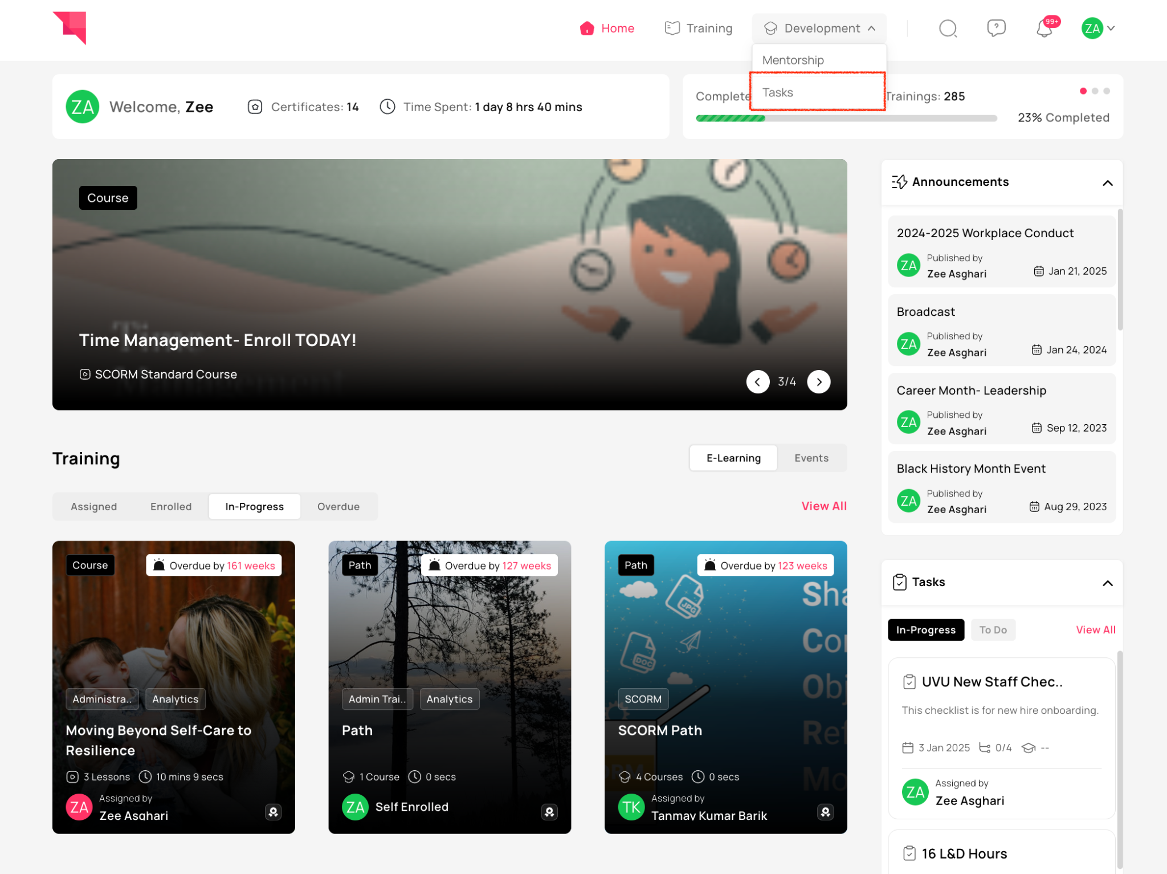Image resolution: width=1167 pixels, height=874 pixels.
Task: Click View All link in Tasks panel
Action: pyautogui.click(x=1095, y=629)
